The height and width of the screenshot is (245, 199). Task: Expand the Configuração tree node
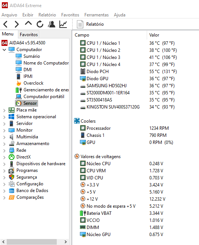4,184
